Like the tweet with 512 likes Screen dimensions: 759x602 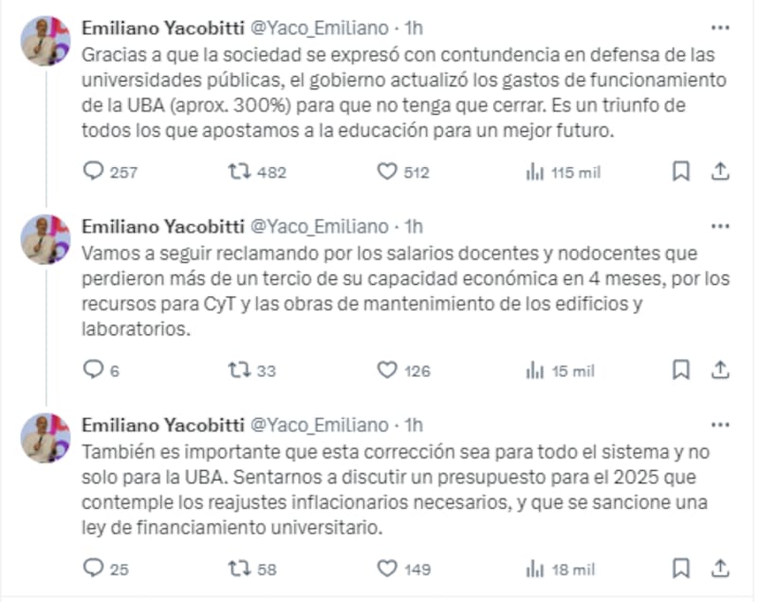click(x=386, y=172)
